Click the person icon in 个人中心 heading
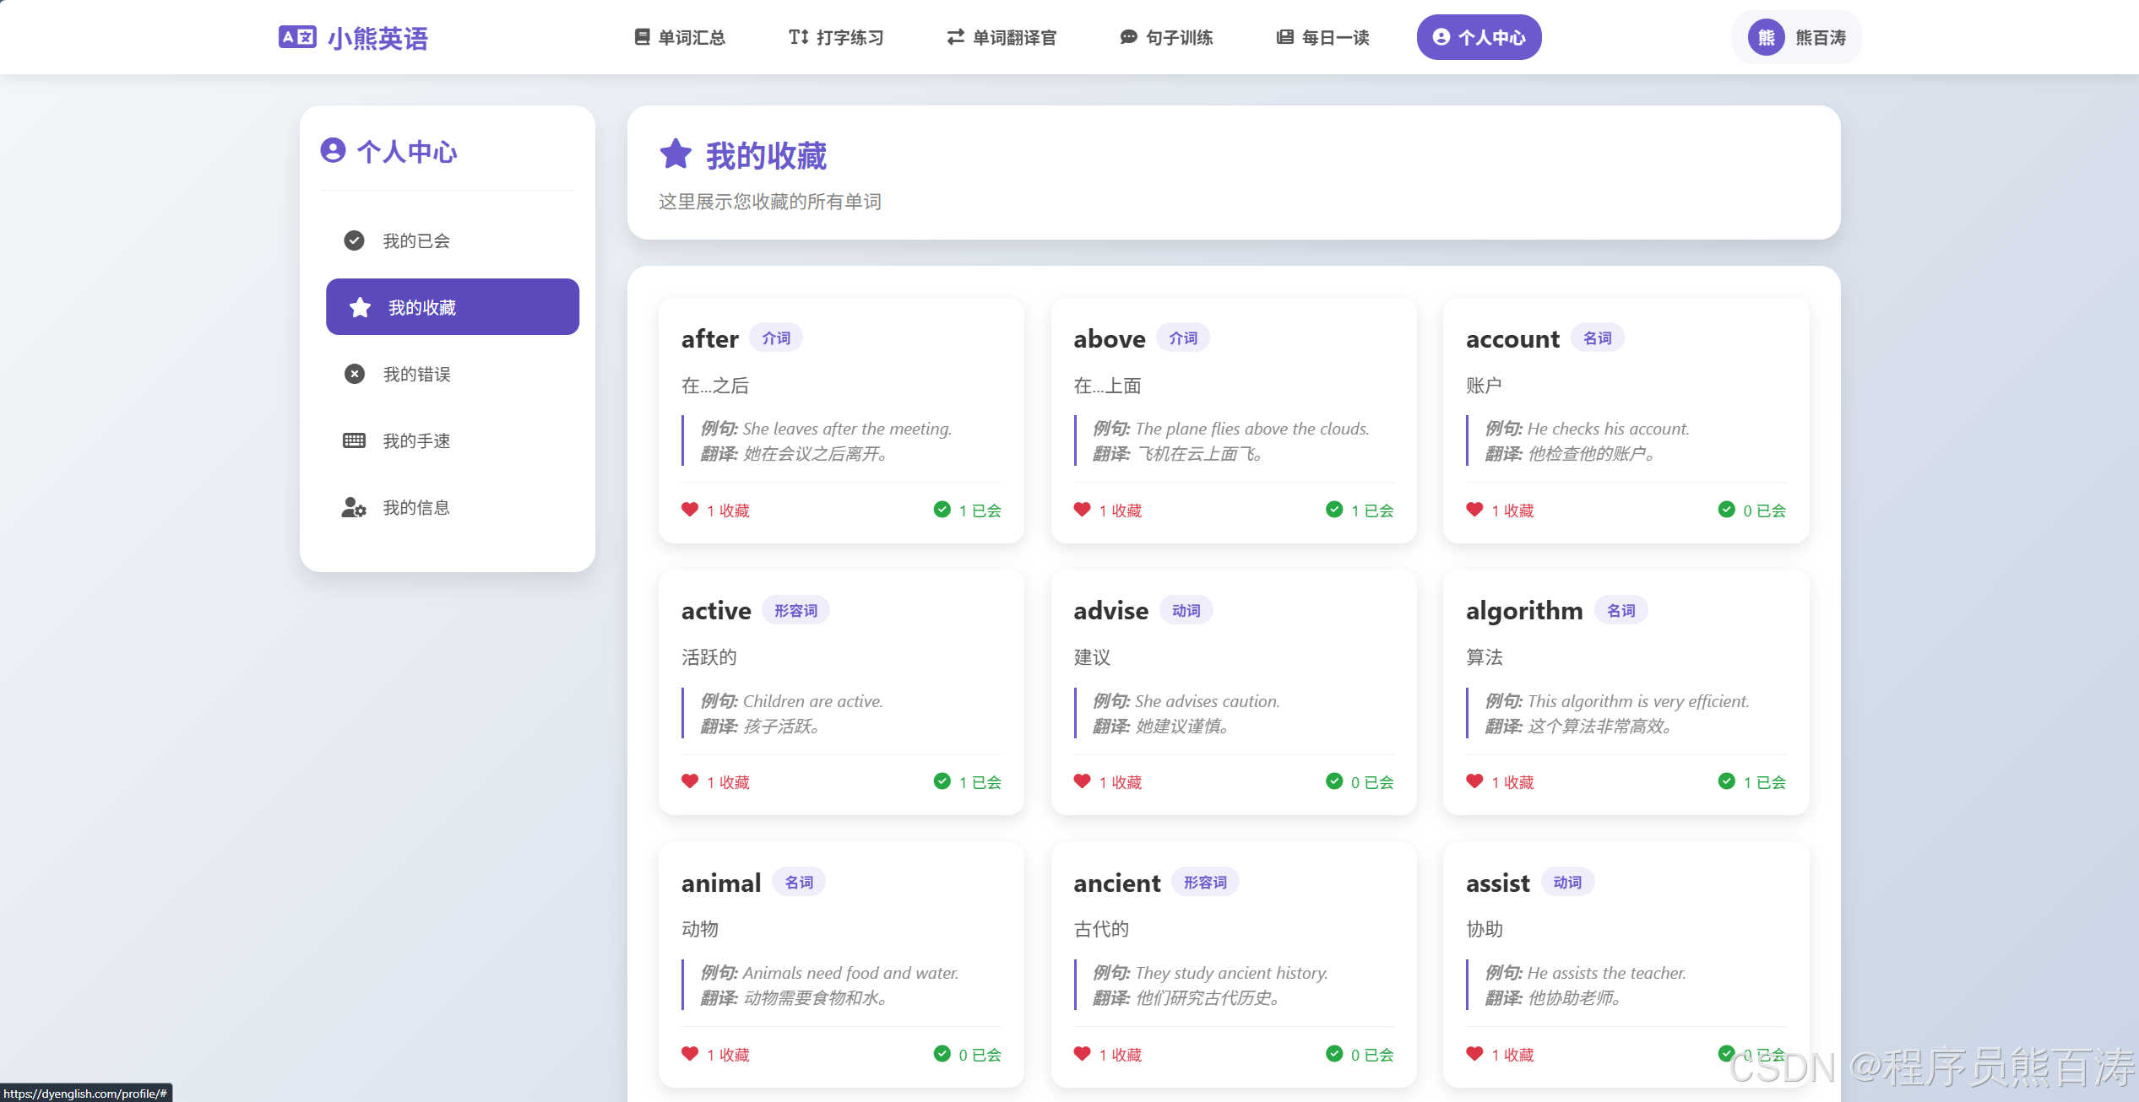The height and width of the screenshot is (1102, 2139). coord(333,150)
